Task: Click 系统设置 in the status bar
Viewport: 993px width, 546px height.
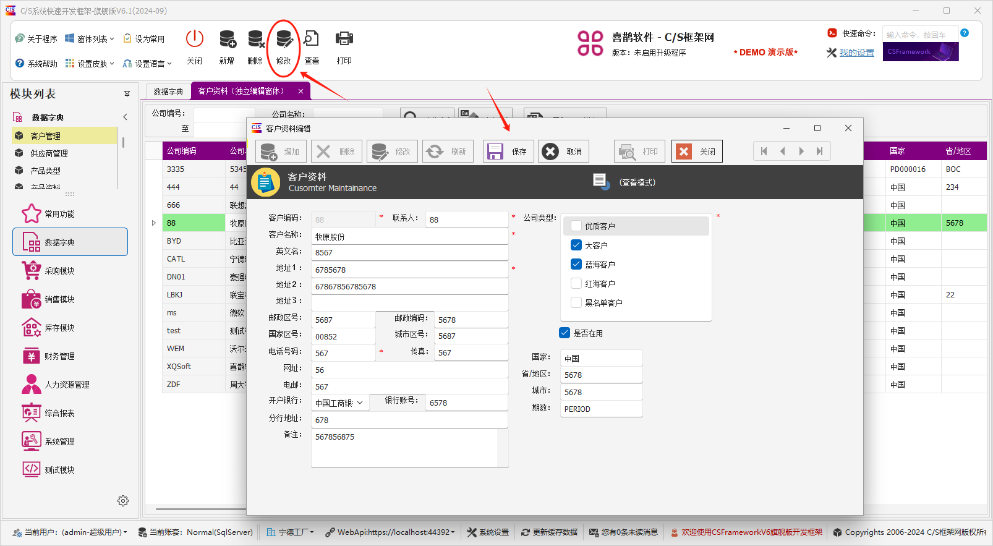Action: tap(488, 532)
